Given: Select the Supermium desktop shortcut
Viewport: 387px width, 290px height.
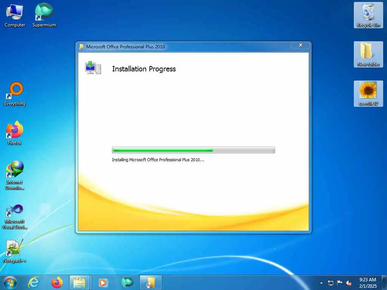Looking at the screenshot, I should coord(44,15).
